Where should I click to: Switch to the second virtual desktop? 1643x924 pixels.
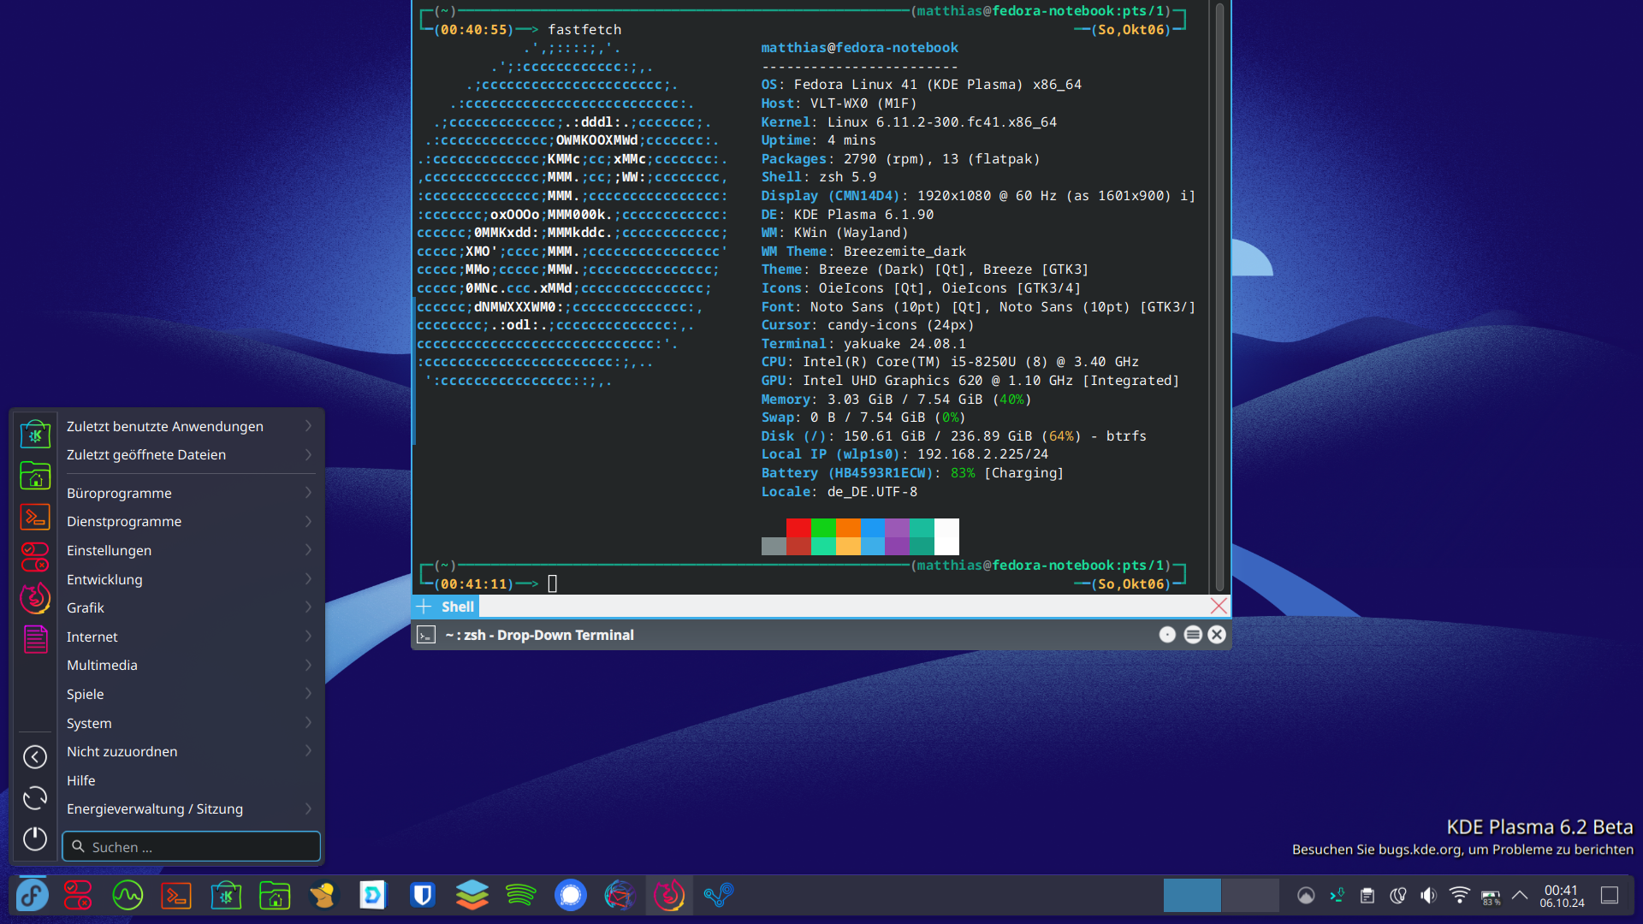(x=1249, y=896)
